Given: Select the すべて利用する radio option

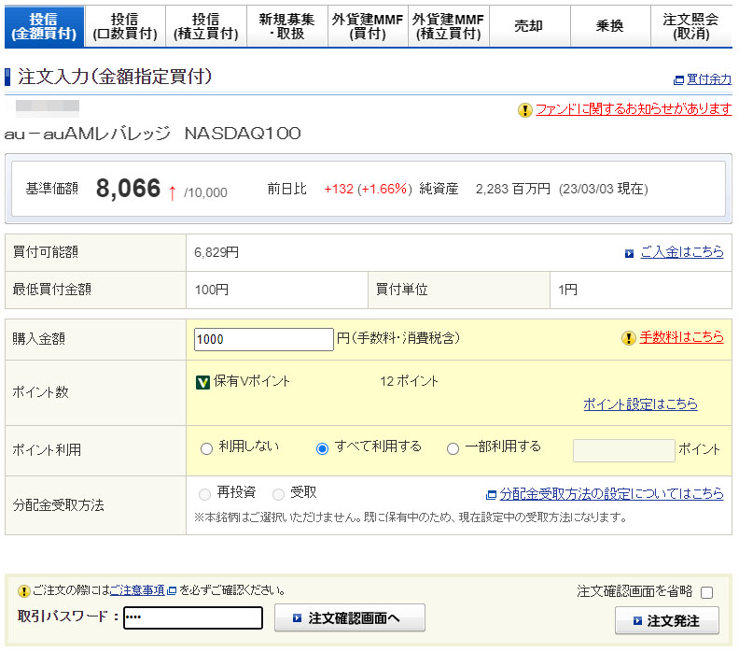Looking at the screenshot, I should coord(322,448).
